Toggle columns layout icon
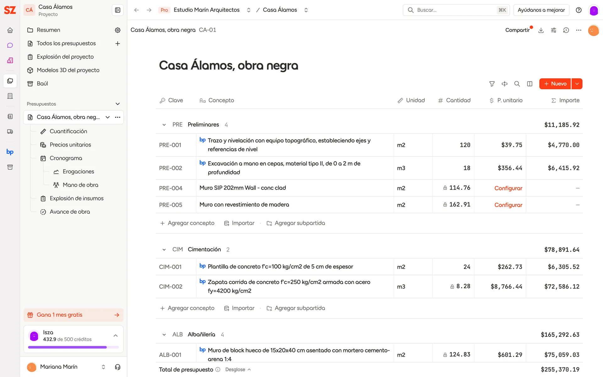This screenshot has height=377, width=603. pos(530,84)
